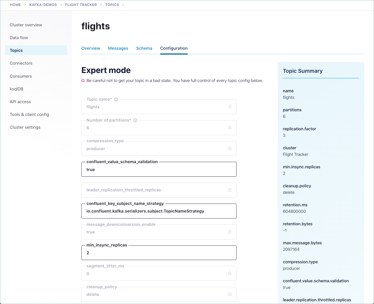Edit the confluent_value_schema_validation field
The image size is (374, 304).
pyautogui.click(x=159, y=170)
